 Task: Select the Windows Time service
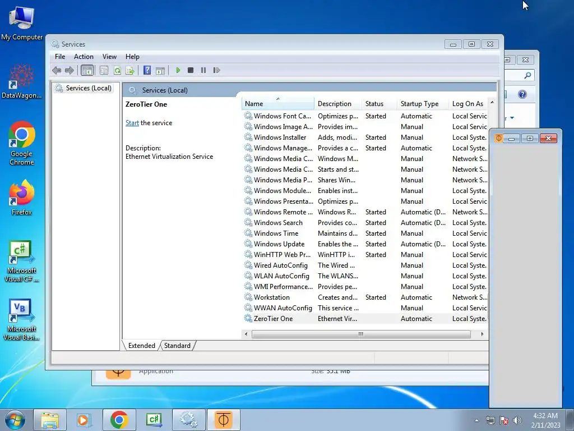click(x=365, y=233)
